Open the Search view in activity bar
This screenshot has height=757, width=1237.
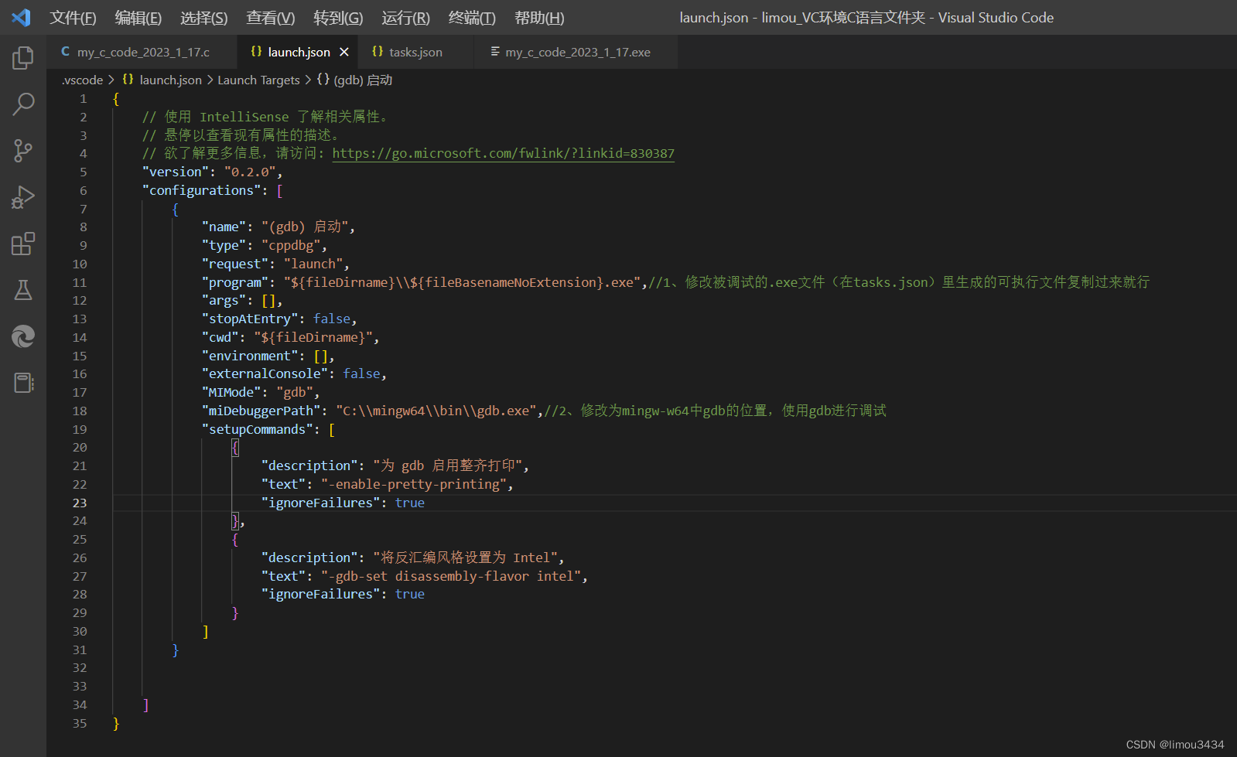click(23, 104)
